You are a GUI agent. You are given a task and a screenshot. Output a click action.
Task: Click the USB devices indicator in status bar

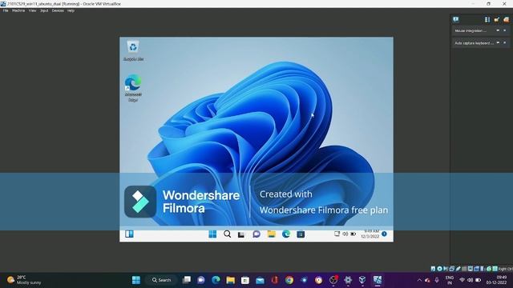tap(458, 269)
